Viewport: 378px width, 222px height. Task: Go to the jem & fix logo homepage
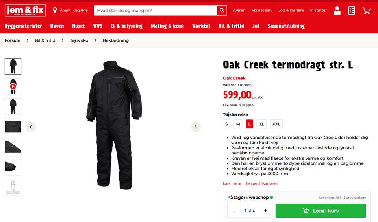(x=25, y=10)
